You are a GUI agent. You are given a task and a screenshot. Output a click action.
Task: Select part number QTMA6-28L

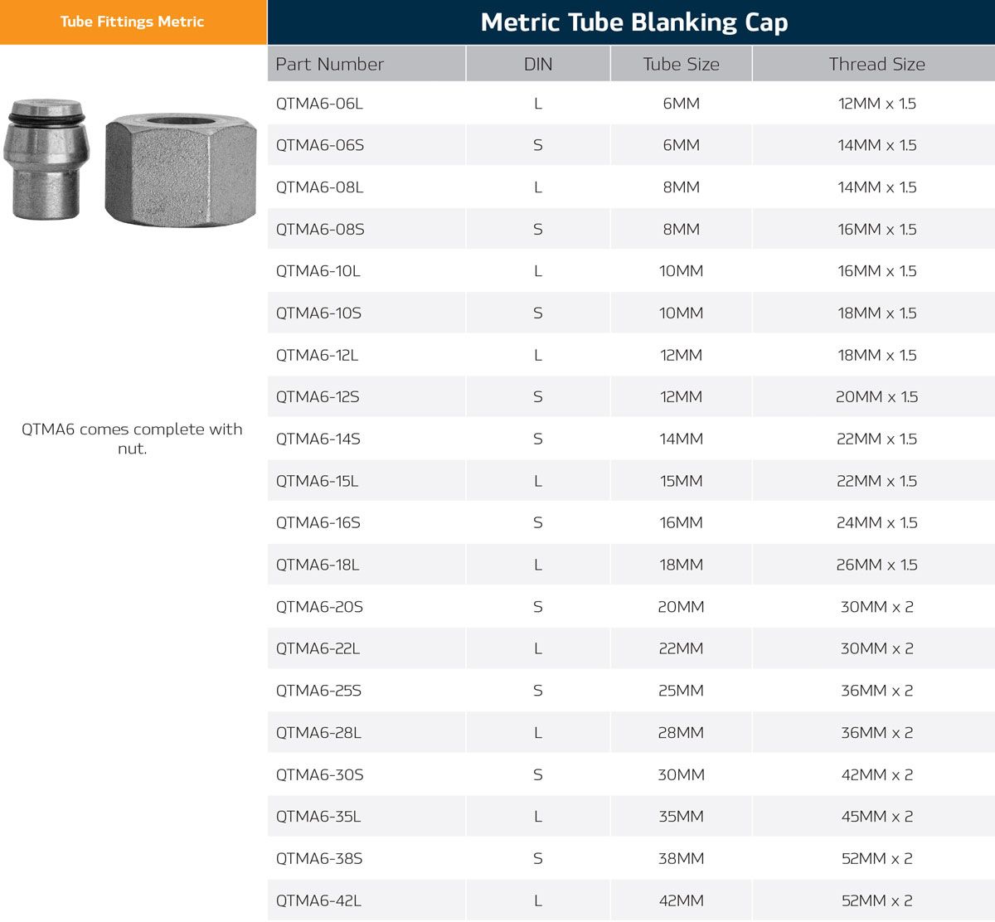318,733
